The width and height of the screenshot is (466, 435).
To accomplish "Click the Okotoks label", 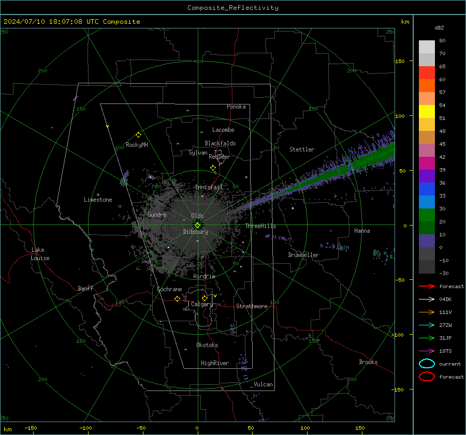I will tap(207, 345).
